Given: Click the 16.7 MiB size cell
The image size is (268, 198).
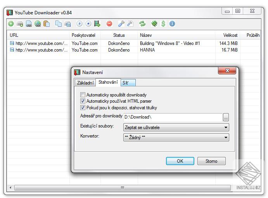Looking at the screenshot, I should [230, 50].
